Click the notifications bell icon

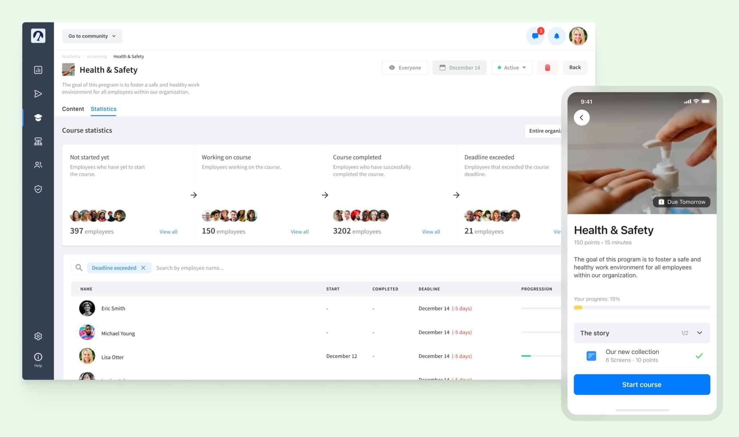tap(556, 36)
